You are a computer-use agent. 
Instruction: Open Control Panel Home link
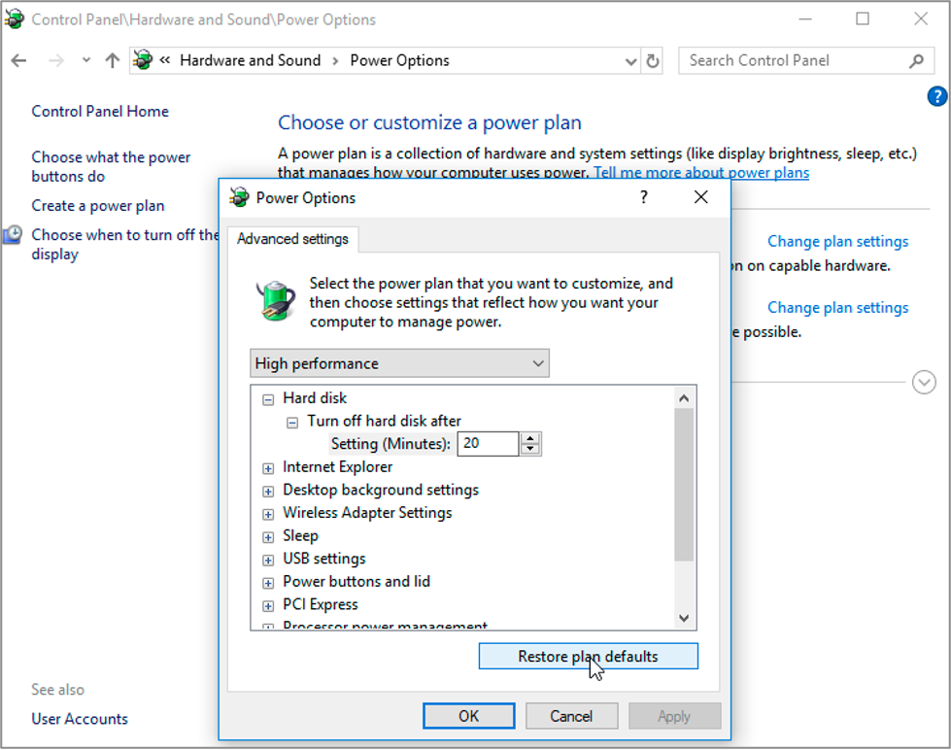coord(100,112)
